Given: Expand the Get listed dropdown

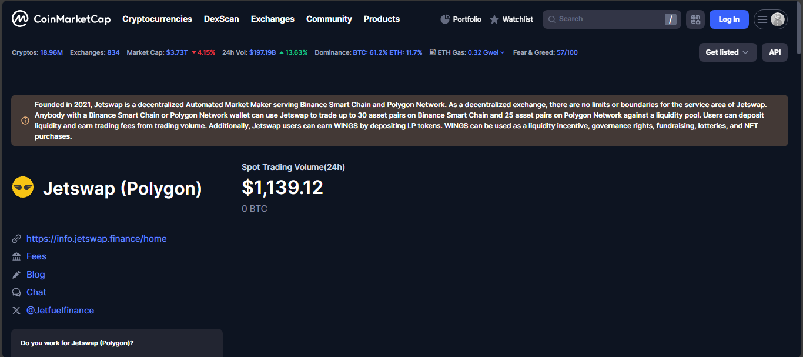Looking at the screenshot, I should (728, 52).
